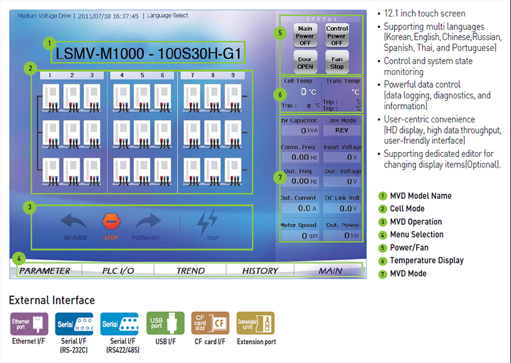
Task: Click the CF card slot icon
Action: click(210, 323)
